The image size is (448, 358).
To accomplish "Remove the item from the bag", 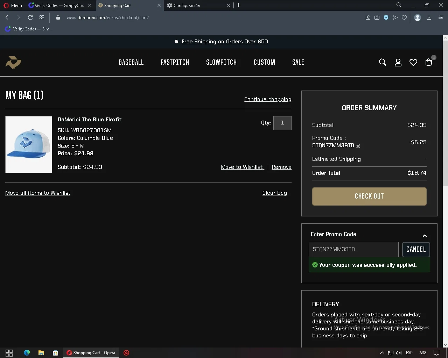I will pyautogui.click(x=281, y=167).
